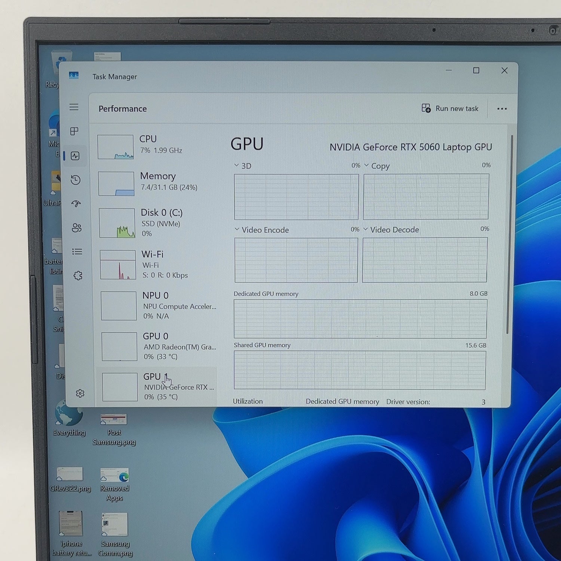The width and height of the screenshot is (561, 561).
Task: Click the Video Decode graph area
Action: tap(425, 260)
